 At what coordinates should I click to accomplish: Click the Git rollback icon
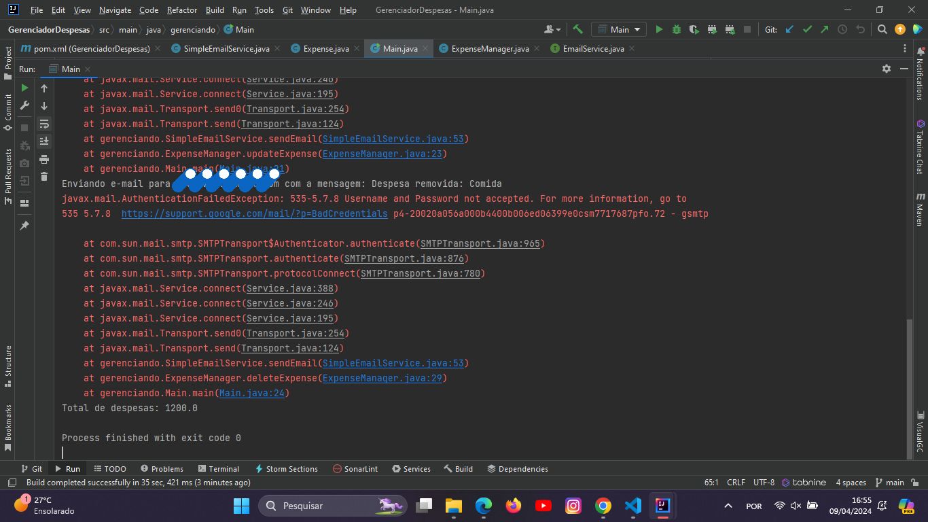click(x=861, y=29)
